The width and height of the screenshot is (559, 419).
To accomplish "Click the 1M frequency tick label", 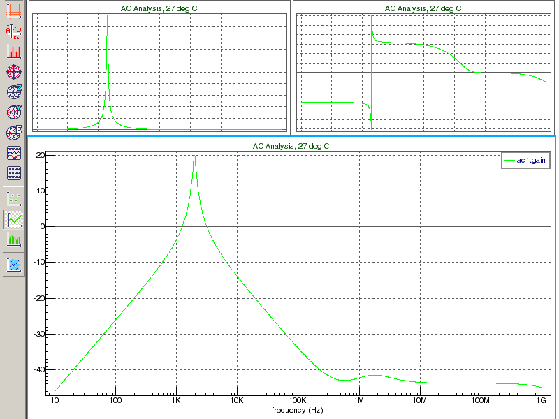I will 358,400.
